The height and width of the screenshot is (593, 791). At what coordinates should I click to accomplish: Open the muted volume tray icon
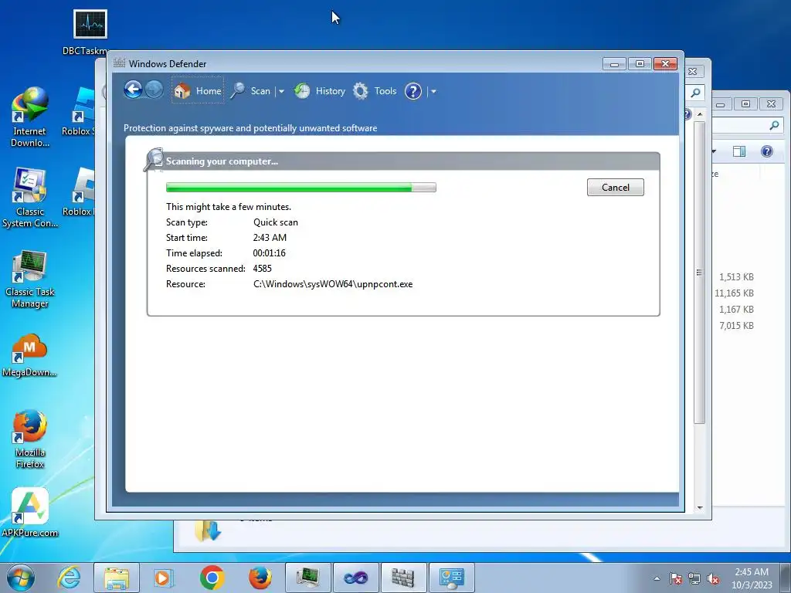[713, 578]
